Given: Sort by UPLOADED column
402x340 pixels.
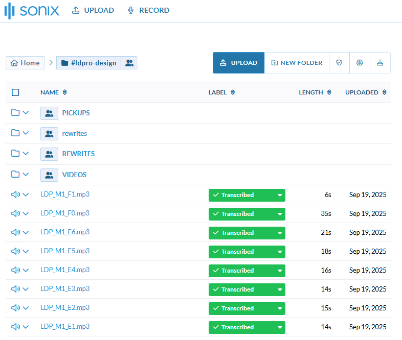Looking at the screenshot, I should click(x=366, y=92).
